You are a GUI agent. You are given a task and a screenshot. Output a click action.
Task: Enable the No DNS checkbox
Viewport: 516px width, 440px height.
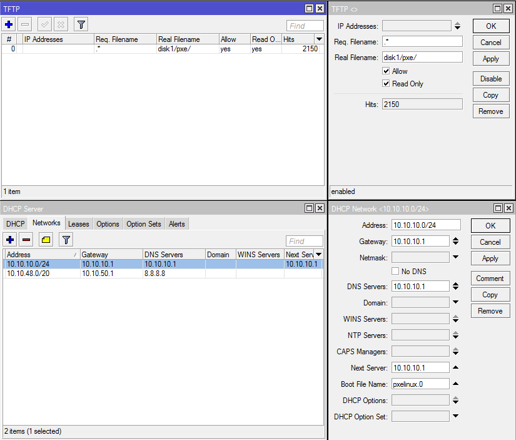[x=395, y=271]
